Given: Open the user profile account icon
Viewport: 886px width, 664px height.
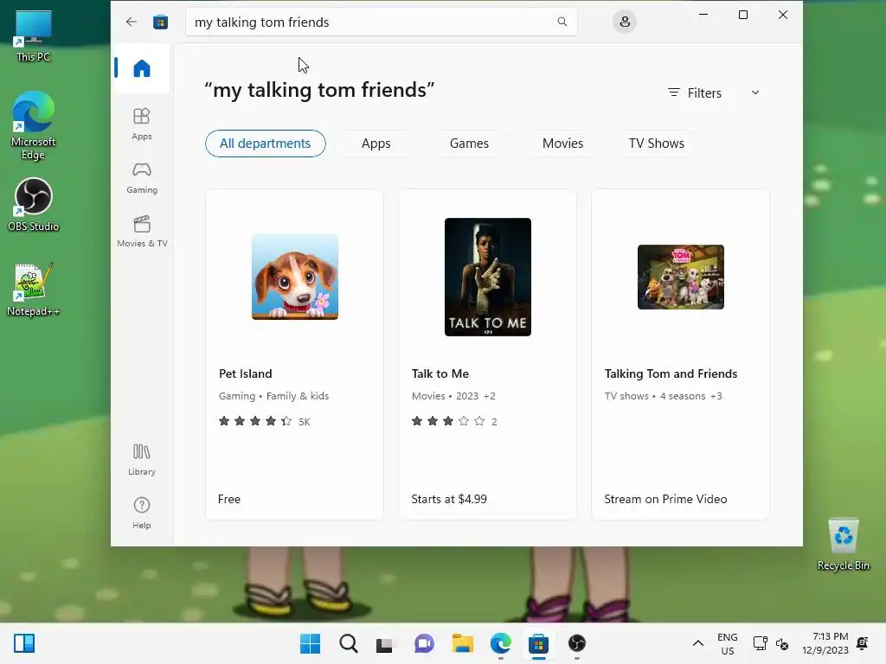Looking at the screenshot, I should point(625,22).
